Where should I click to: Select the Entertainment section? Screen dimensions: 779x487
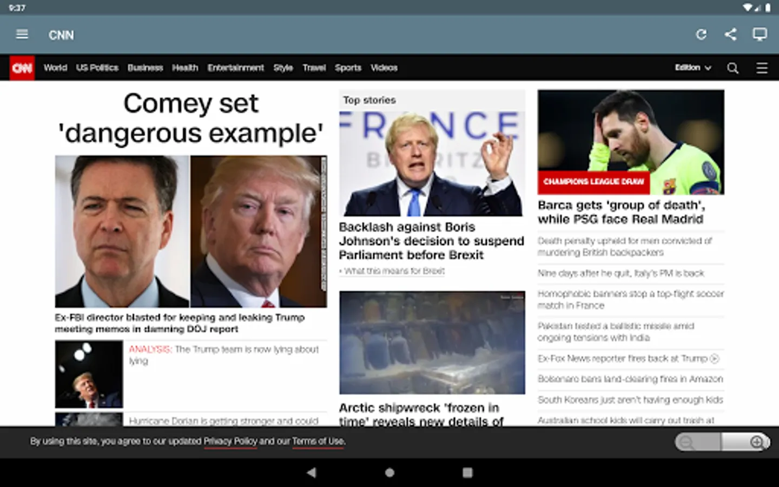click(x=235, y=68)
